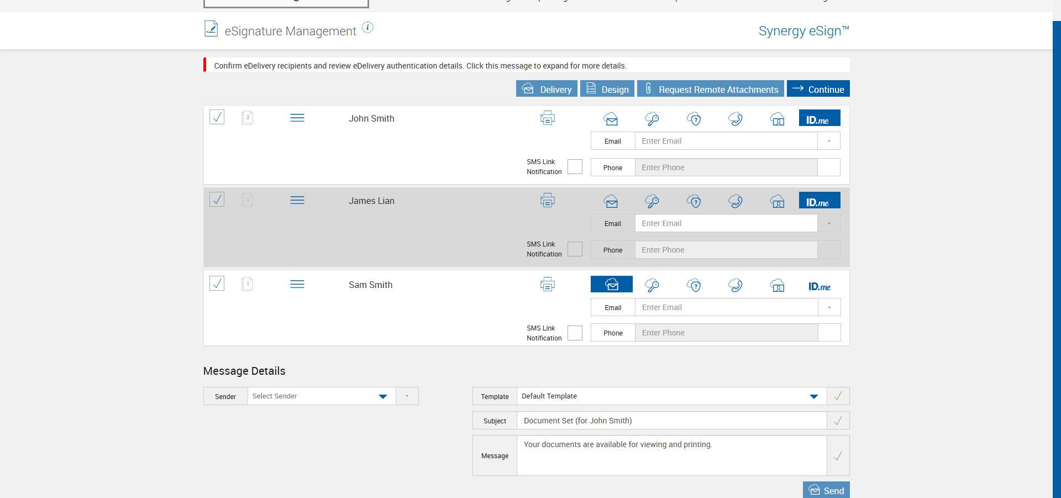Select password key authentication for John Smith
This screenshot has height=498, width=1061.
pos(652,119)
